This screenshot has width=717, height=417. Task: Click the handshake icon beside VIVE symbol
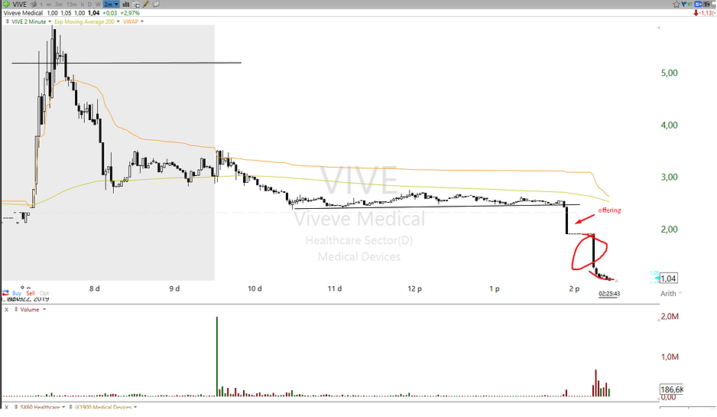[34, 5]
